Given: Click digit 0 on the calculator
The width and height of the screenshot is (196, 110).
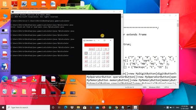Looking at the screenshot, I should (90, 65).
